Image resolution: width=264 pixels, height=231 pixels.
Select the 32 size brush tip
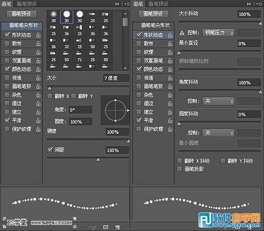[67, 43]
